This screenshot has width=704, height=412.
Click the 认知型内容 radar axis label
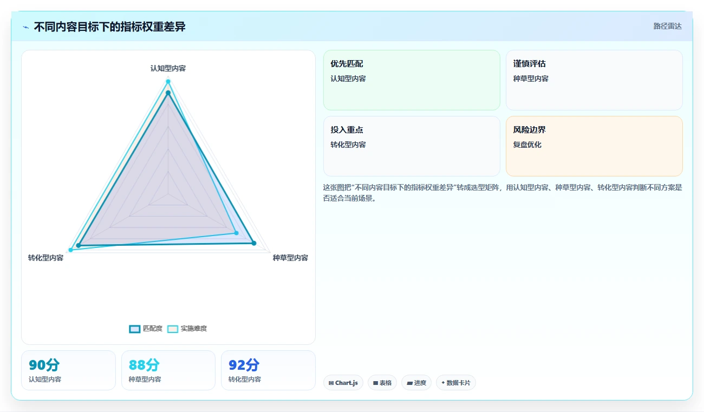pos(168,68)
